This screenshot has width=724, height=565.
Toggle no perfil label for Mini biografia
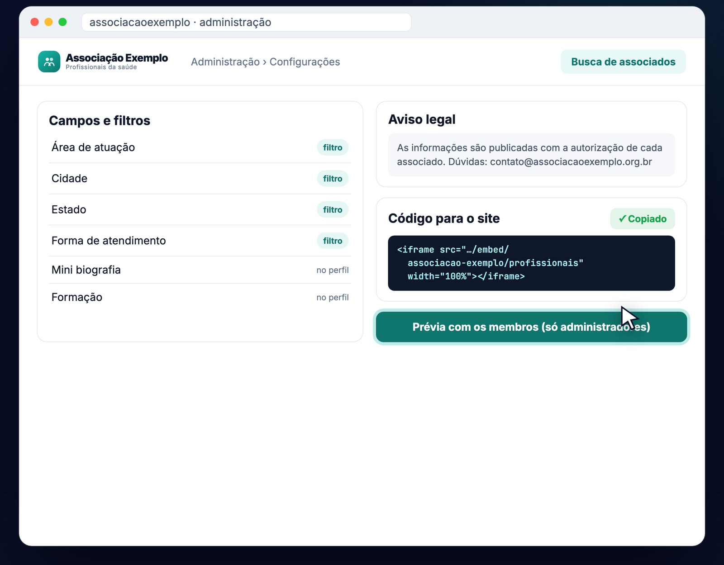tap(333, 270)
